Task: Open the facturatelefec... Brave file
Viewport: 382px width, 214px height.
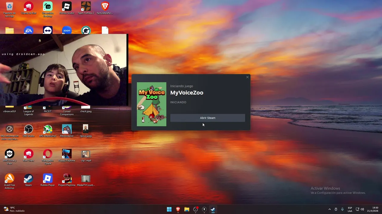Action: (105, 8)
